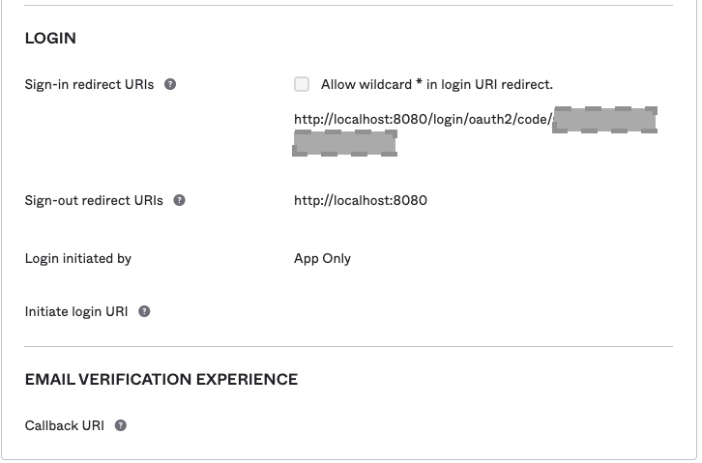Viewport: 702px width, 463px height.
Task: Click the EMAIL VERIFICATION EXPERIENCE heading
Action: click(161, 379)
